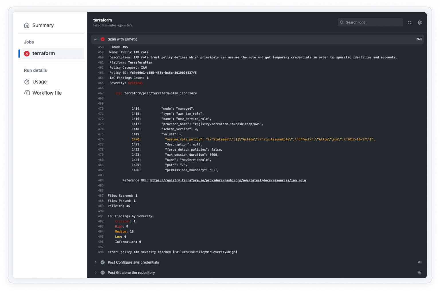The width and height of the screenshot is (440, 292).
Task: Open the iam_role reference URL link
Action: click(228, 180)
